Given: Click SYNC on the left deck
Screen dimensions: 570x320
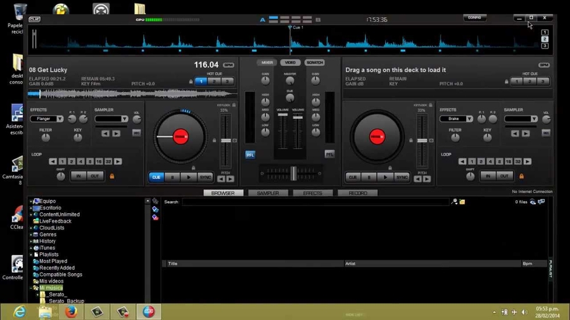Looking at the screenshot, I should click(x=205, y=177).
